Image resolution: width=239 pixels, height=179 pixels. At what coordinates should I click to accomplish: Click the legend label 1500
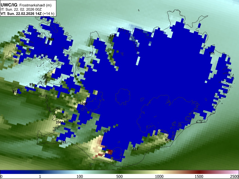coord(199,176)
